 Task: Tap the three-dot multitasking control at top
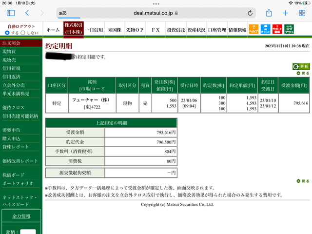click(x=156, y=4)
